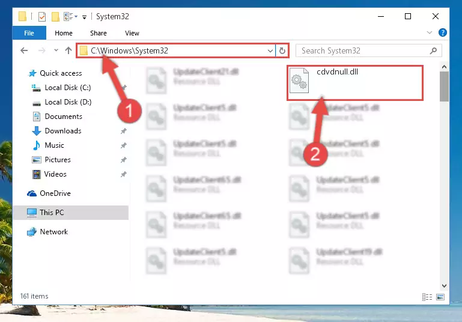Expand the address bar history dropdown

270,50
